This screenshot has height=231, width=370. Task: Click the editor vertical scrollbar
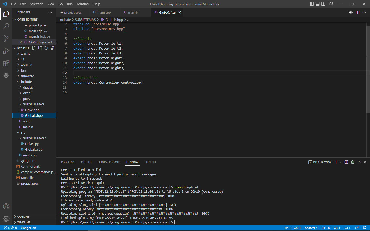368,69
